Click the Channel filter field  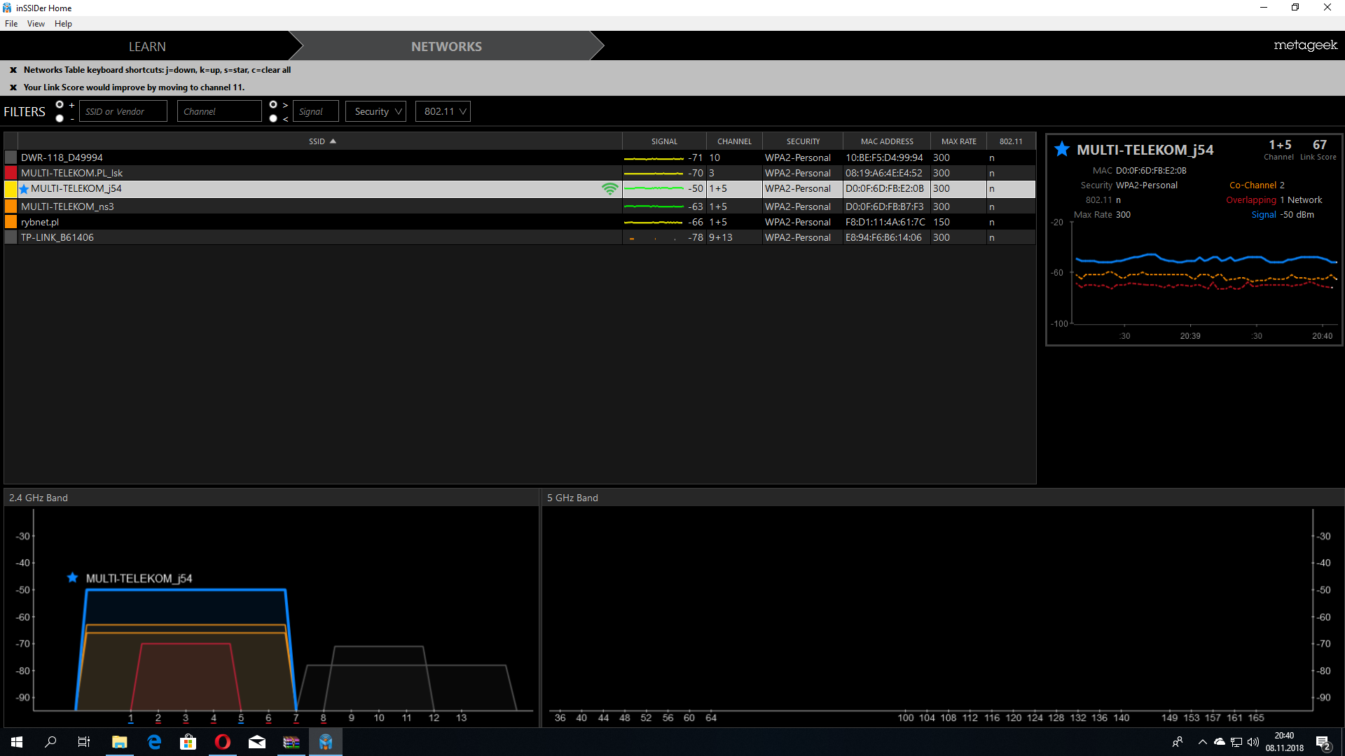coord(219,111)
